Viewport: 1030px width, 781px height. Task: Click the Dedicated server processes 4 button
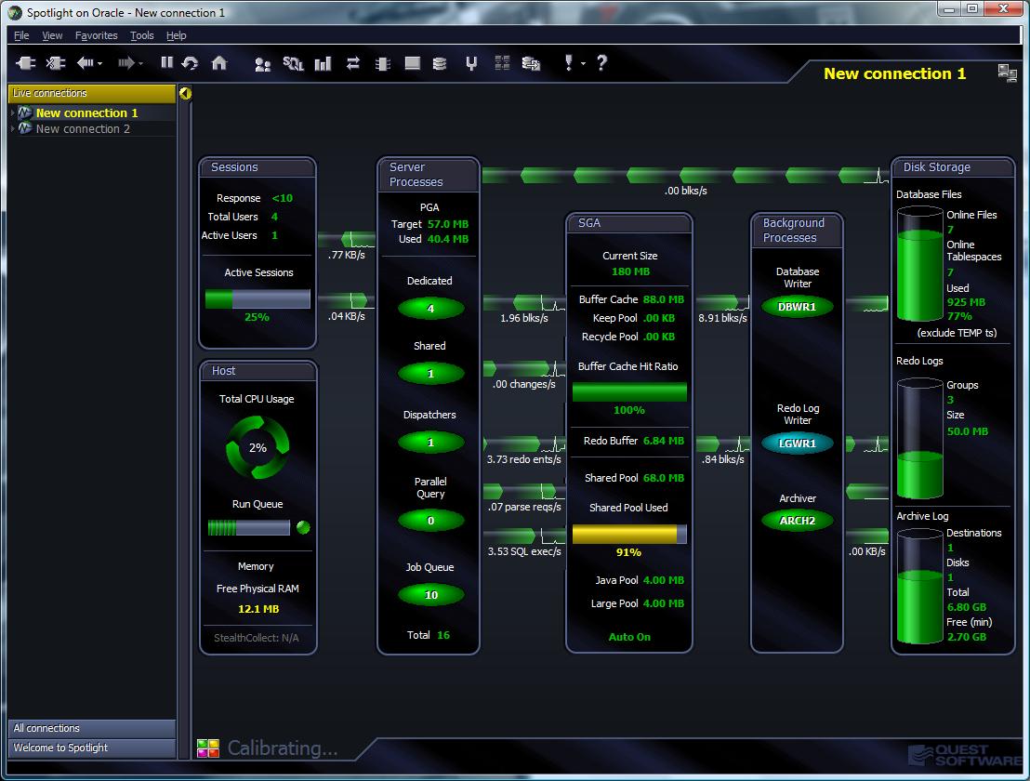click(431, 308)
